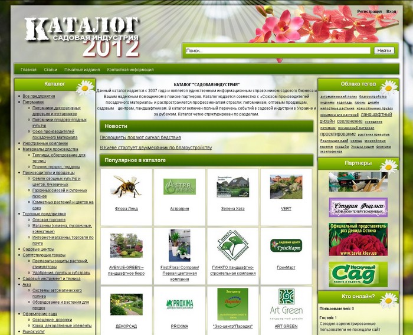The height and width of the screenshot is (335, 413).
Task: Open the ГИНКГО diamond logo
Action: [x=233, y=245]
